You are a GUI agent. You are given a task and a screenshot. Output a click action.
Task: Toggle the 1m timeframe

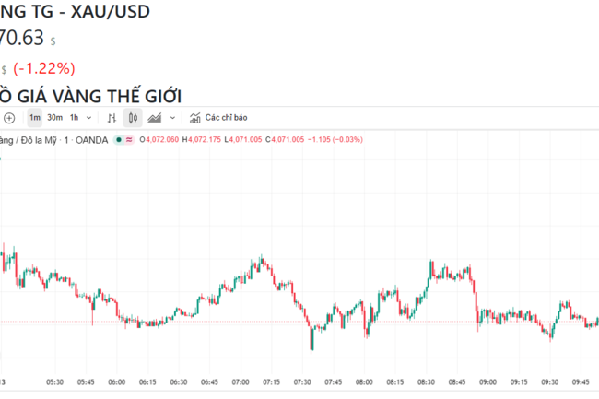pos(35,118)
